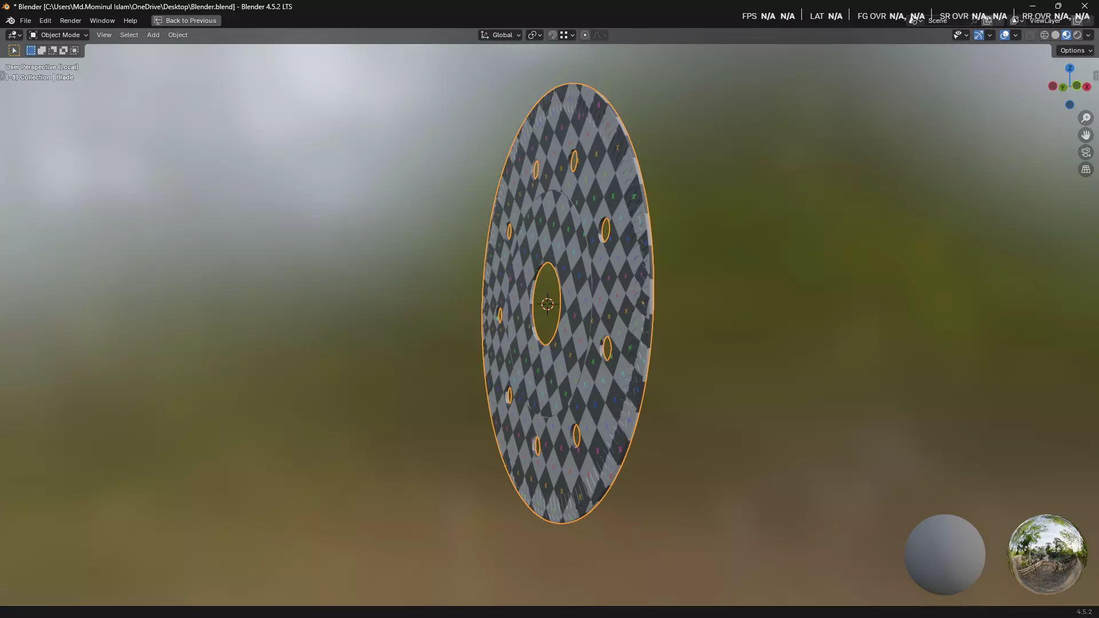Viewport: 1099px width, 618px height.
Task: Open the viewport Object menu
Action: 177,35
